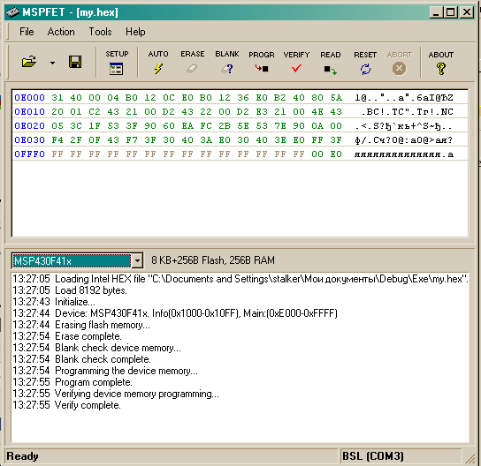Run the BLANK check tool
This screenshot has height=466, width=481.
tap(227, 63)
